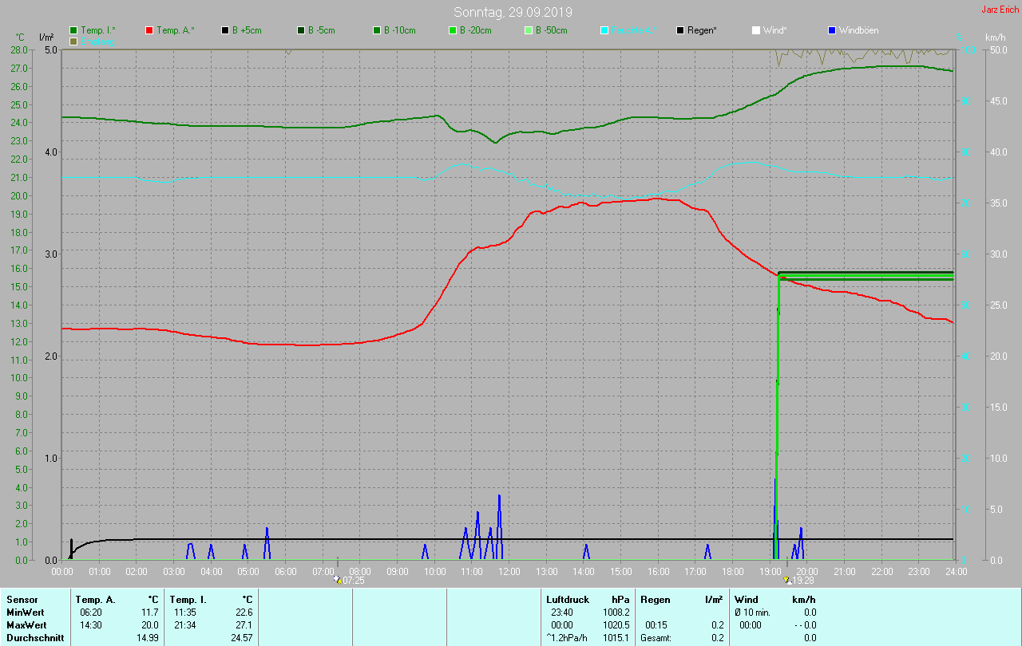The width and height of the screenshot is (1022, 646).
Task: Click the 20.0 maximum outdoor temperature value
Action: (150, 624)
